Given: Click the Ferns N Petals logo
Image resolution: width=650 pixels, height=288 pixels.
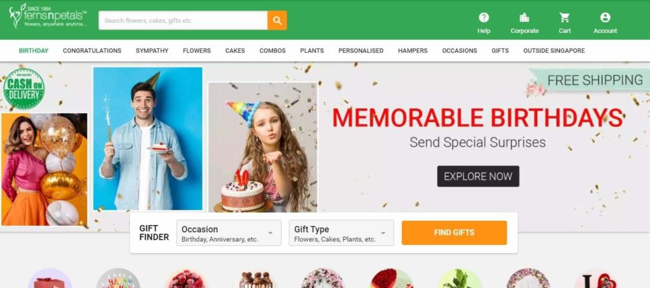Looking at the screenshot, I should point(48,16).
